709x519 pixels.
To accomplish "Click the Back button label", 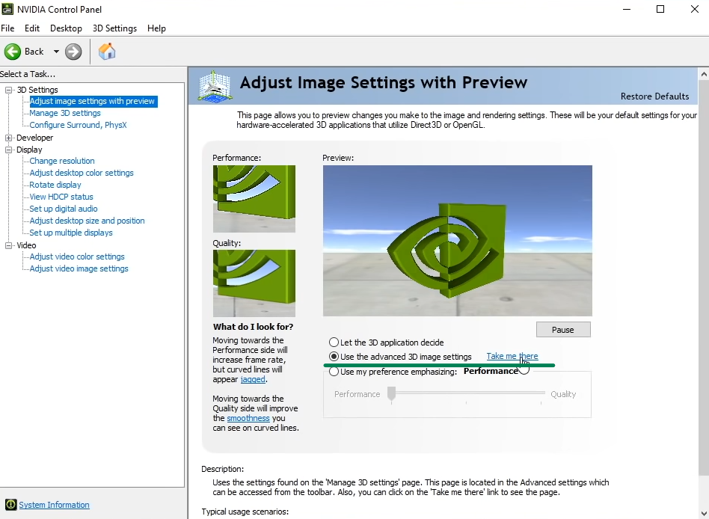I will (34, 52).
